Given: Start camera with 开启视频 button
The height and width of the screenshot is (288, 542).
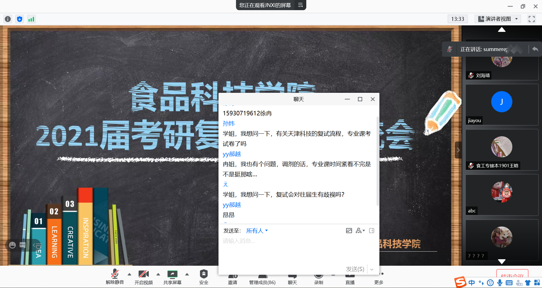Looking at the screenshot, I should point(143,277).
